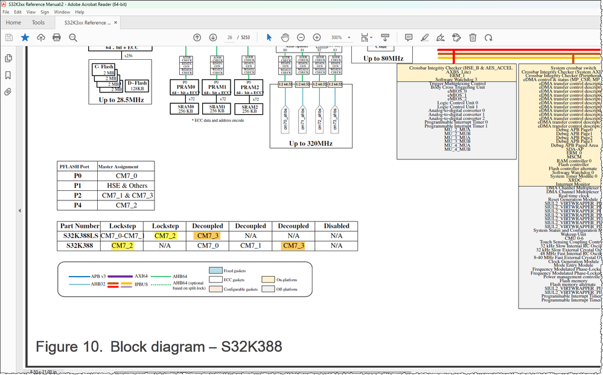Image resolution: width=603 pixels, height=375 pixels.
Task: Choose the selection arrow tool
Action: pyautogui.click(x=269, y=37)
